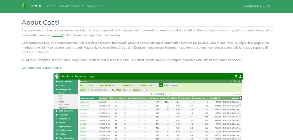Click the magnifier icon in the search box
293x140 pixels.
click(113, 90)
